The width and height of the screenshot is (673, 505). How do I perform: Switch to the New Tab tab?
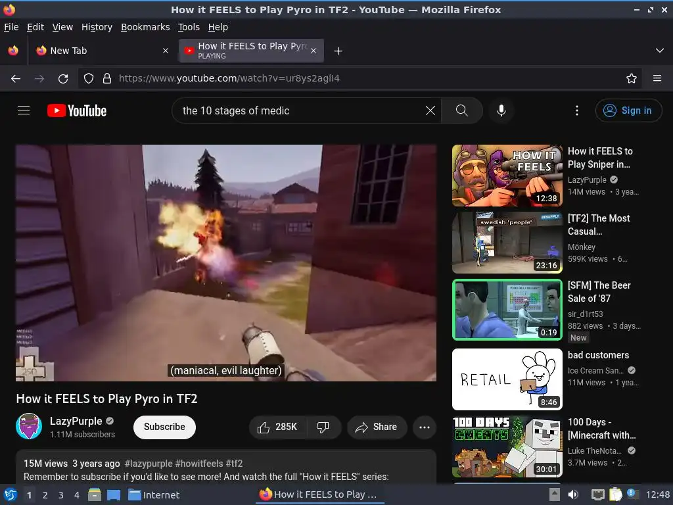(x=102, y=51)
